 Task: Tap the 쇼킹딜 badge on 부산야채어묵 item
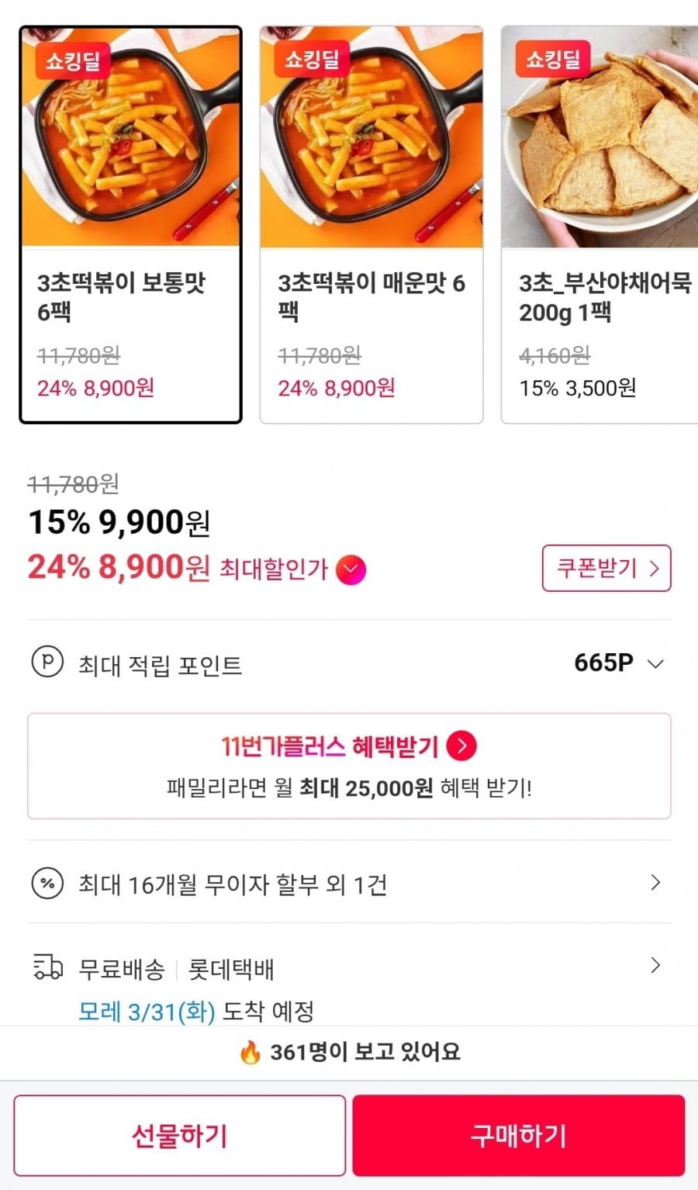coord(553,59)
